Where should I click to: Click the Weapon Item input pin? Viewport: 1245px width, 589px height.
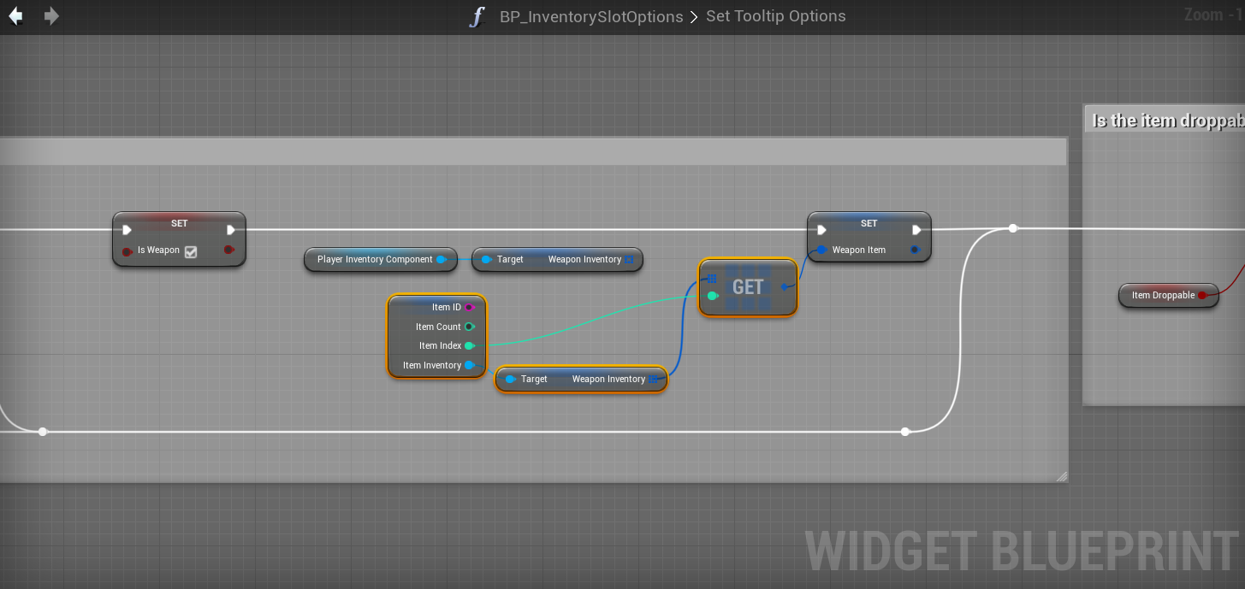(x=821, y=250)
